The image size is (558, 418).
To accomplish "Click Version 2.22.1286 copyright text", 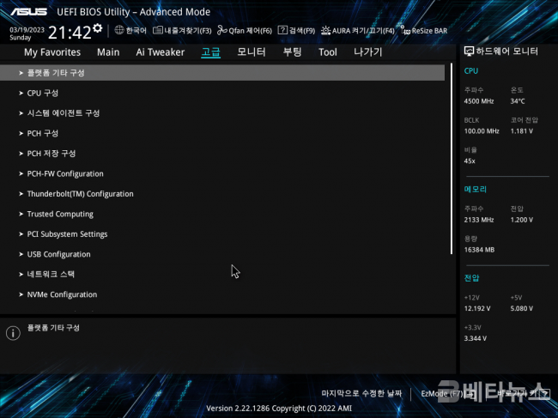I will 279,409.
